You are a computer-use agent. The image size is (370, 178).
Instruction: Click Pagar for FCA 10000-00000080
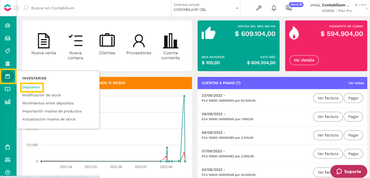click(353, 135)
